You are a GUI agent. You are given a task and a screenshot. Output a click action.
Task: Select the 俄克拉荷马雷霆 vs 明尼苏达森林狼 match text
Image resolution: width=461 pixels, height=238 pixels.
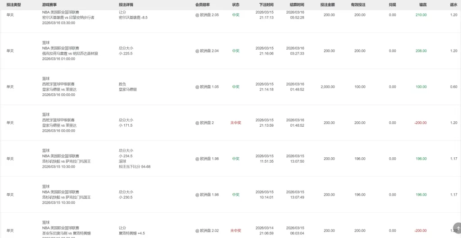70,54
